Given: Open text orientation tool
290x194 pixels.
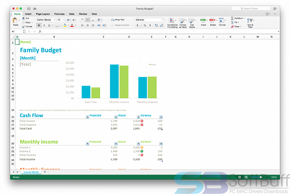Looking at the screenshot, I should (99, 20).
